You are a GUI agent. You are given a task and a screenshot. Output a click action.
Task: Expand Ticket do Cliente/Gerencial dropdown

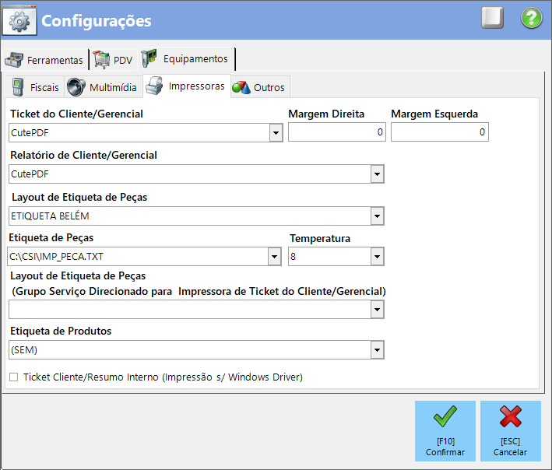tap(276, 133)
